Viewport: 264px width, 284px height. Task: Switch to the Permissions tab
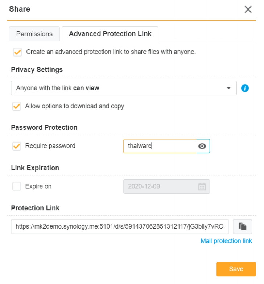[x=34, y=34]
